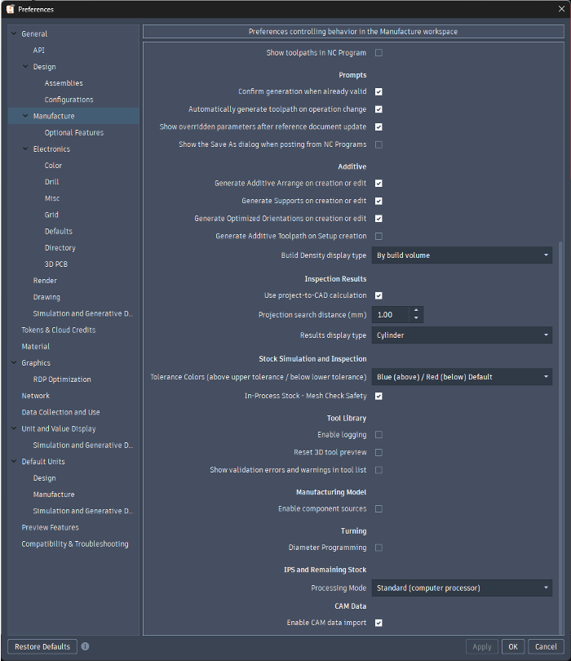Open the Tolerance Colors dropdown

(x=462, y=377)
